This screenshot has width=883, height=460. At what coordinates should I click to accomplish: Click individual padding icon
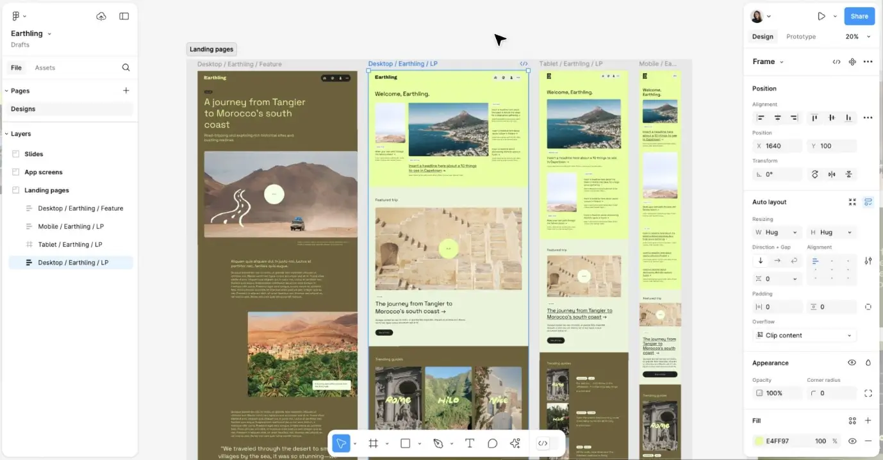868,307
